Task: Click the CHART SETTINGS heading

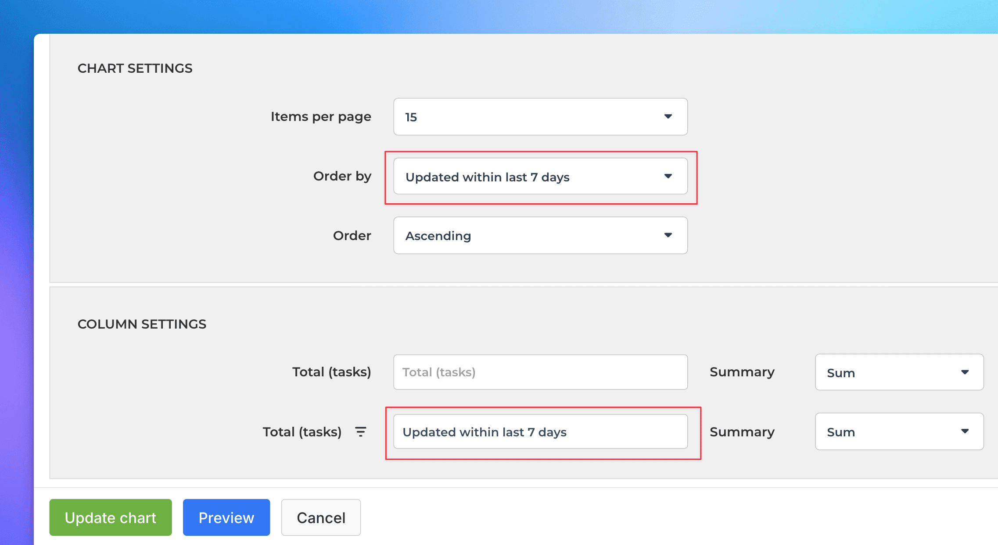Action: click(135, 68)
